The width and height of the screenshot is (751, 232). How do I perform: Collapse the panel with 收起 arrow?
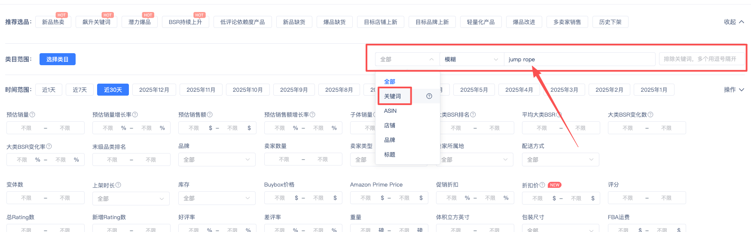click(x=734, y=22)
